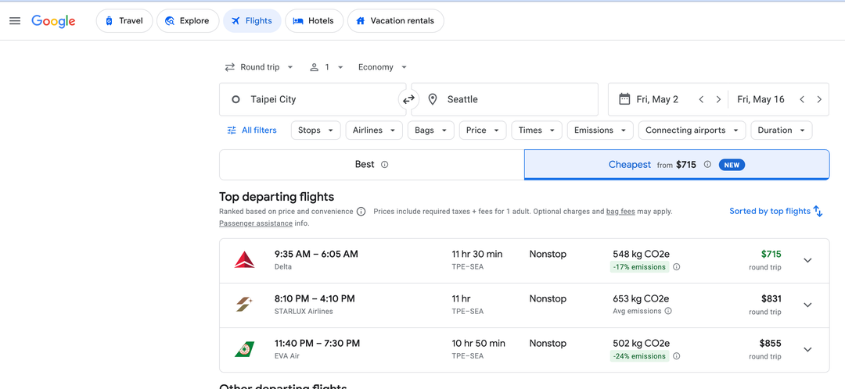
Task: Open the Economy class dropdown
Action: point(383,67)
